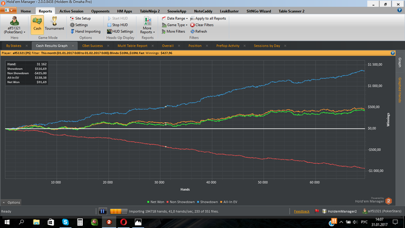405x228 pixels.
Task: Toggle the All-In EV legend entry
Action: click(229, 202)
